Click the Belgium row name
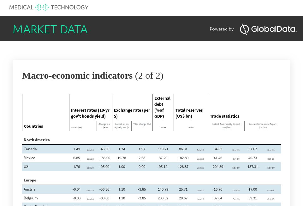The width and height of the screenshot is (303, 206). pyautogui.click(x=31, y=198)
